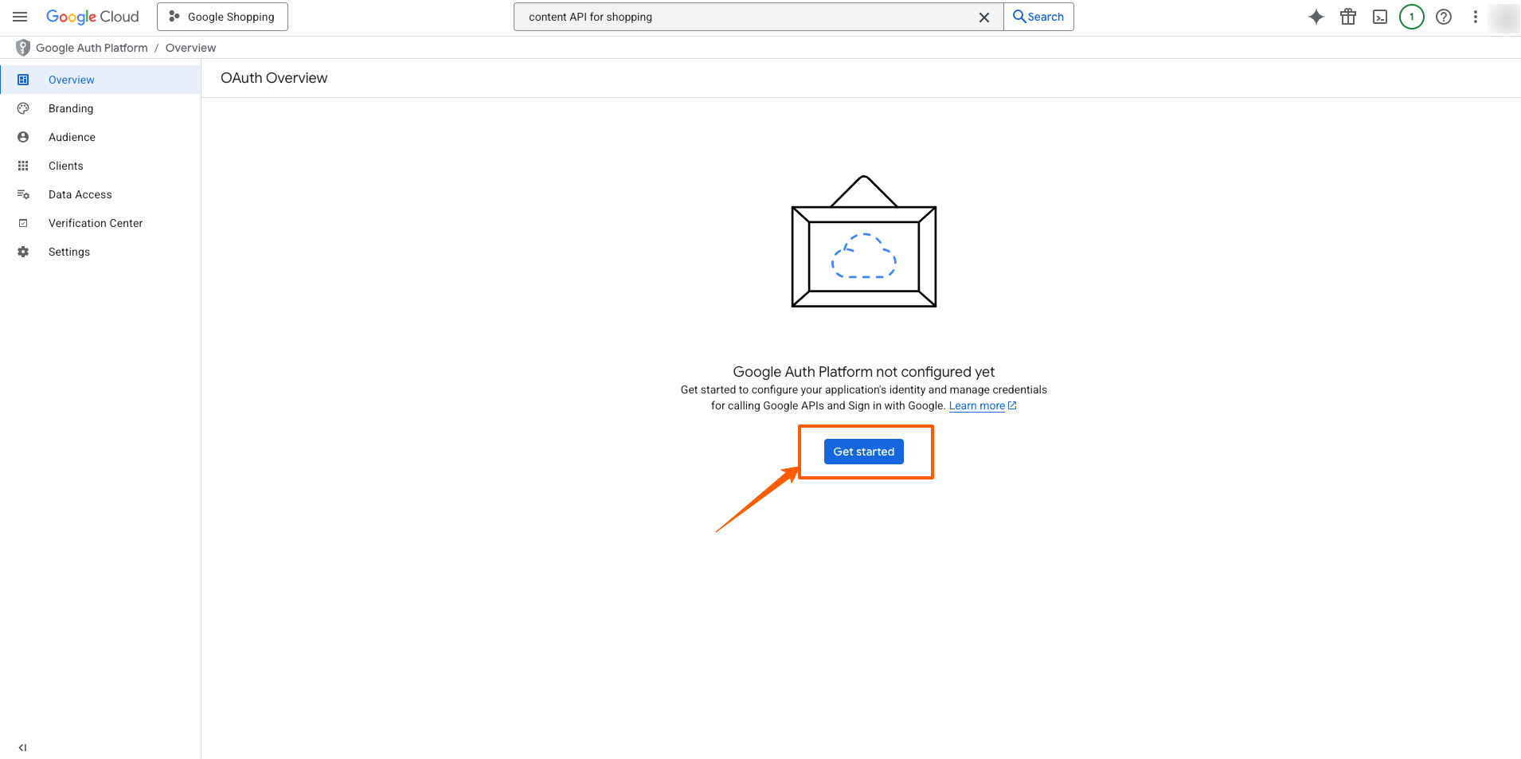Select Branding in the sidebar

(x=71, y=108)
